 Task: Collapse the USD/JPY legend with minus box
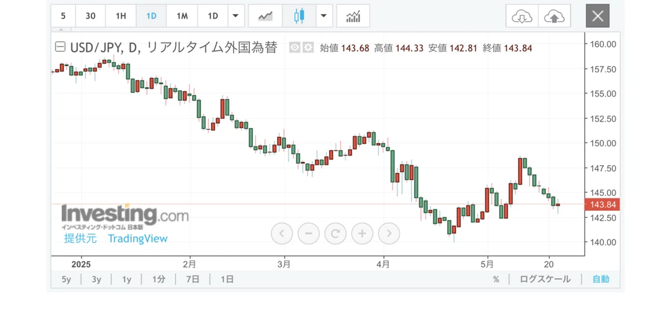[59, 48]
